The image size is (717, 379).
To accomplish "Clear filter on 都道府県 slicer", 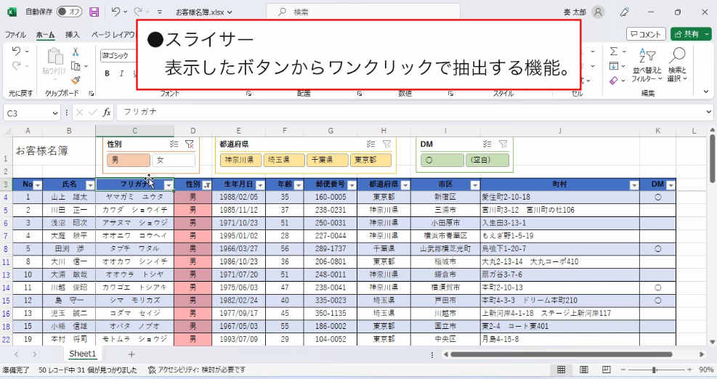I will (x=386, y=144).
